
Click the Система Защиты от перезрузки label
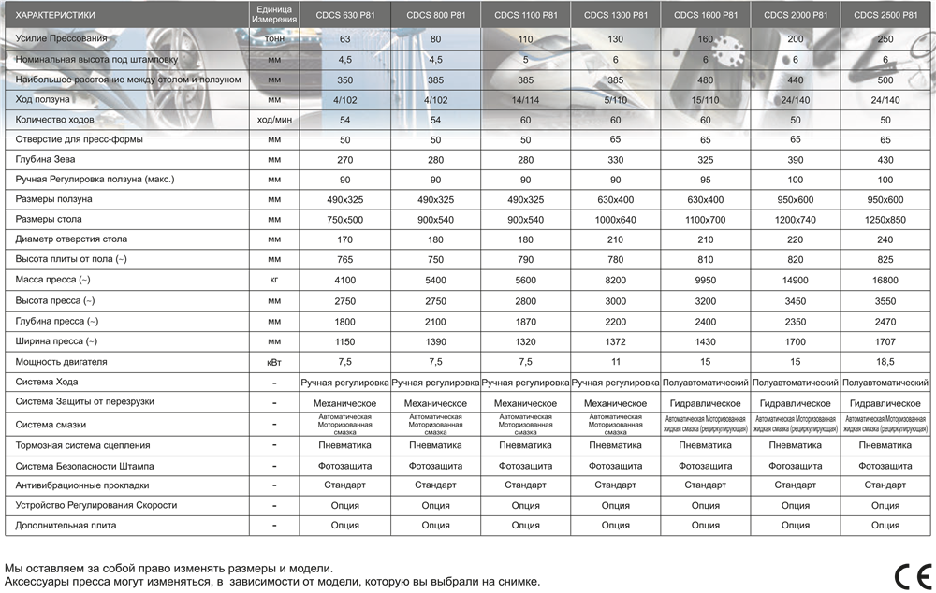[x=84, y=401]
